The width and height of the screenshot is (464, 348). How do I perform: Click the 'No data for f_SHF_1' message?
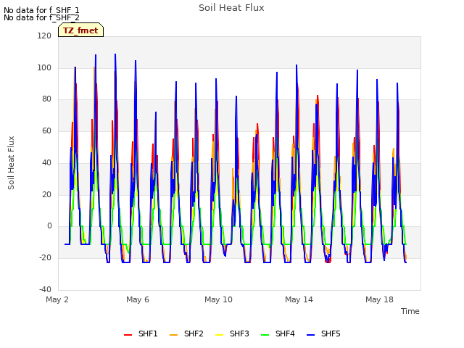pyautogui.click(x=41, y=10)
